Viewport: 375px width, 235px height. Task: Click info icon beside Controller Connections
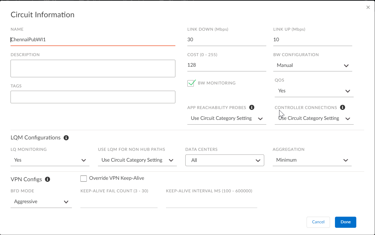(x=343, y=108)
